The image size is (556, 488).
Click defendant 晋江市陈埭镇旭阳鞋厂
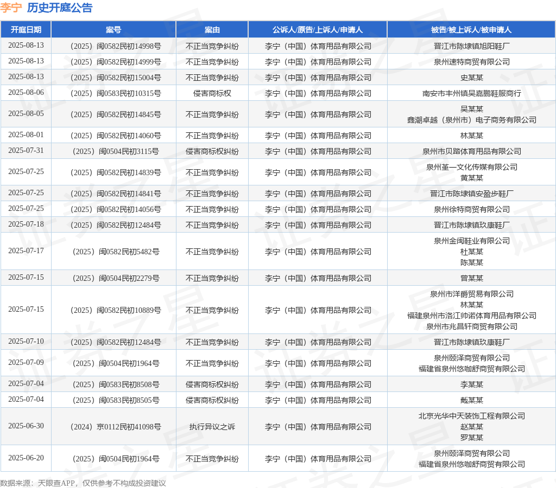click(472, 47)
